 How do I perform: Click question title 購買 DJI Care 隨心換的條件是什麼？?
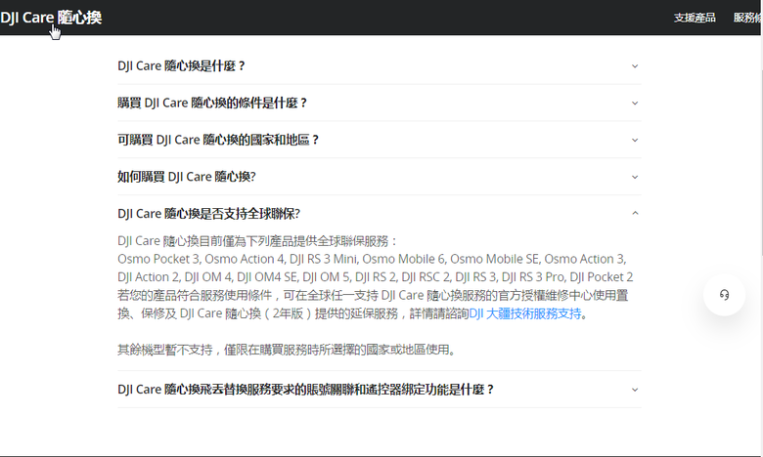click(212, 103)
